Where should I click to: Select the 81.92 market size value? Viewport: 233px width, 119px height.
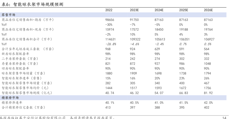(208, 93)
